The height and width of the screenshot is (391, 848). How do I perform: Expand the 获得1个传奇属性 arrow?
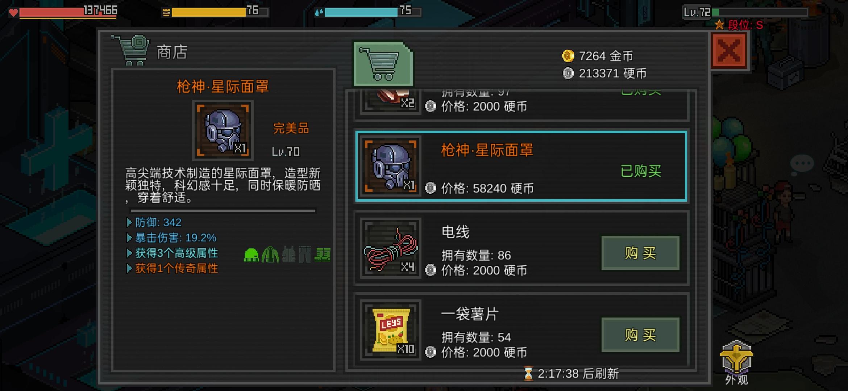coord(129,269)
